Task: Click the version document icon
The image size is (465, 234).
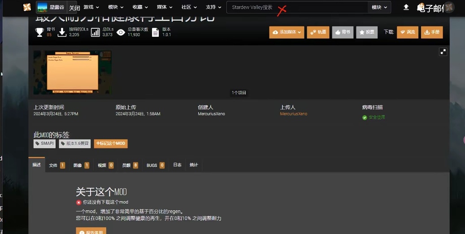Action: [x=155, y=32]
